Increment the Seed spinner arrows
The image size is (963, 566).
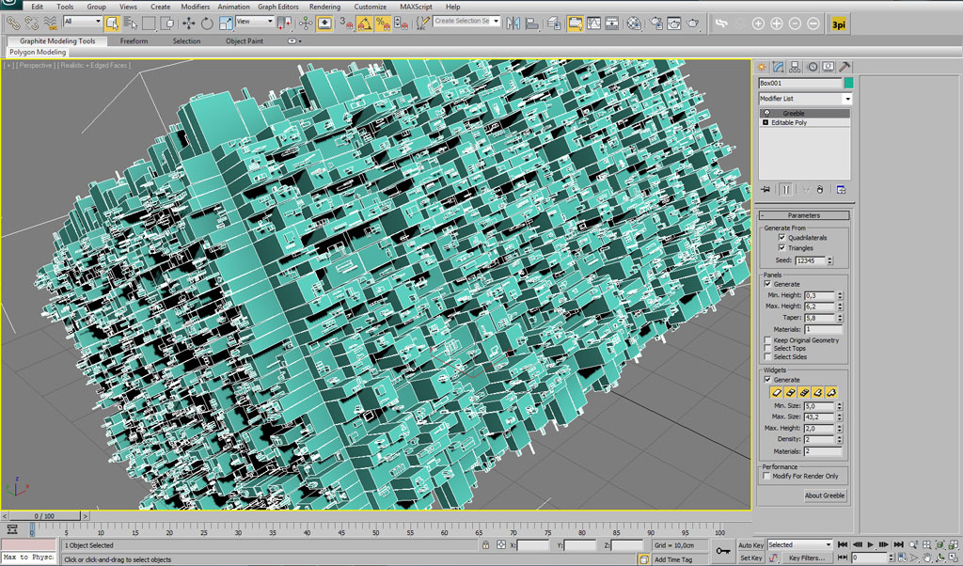point(829,260)
